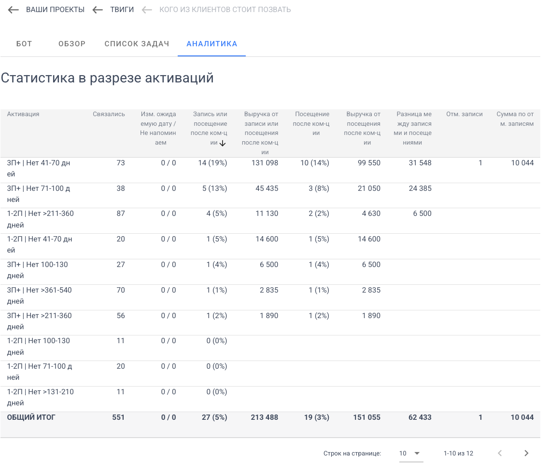Click ОБЩИЙ ИТОГ total row label
This screenshot has width=549, height=468.
point(31,417)
